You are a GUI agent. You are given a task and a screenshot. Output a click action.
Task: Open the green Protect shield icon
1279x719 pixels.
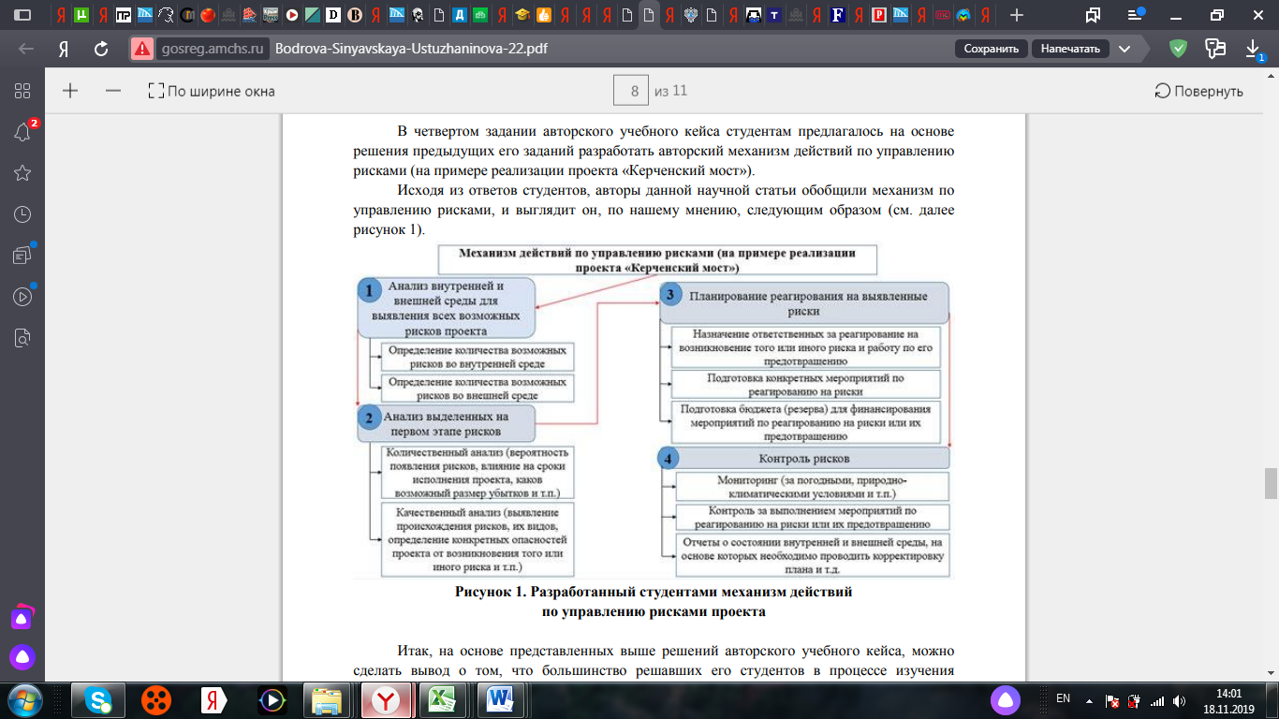tap(1179, 49)
